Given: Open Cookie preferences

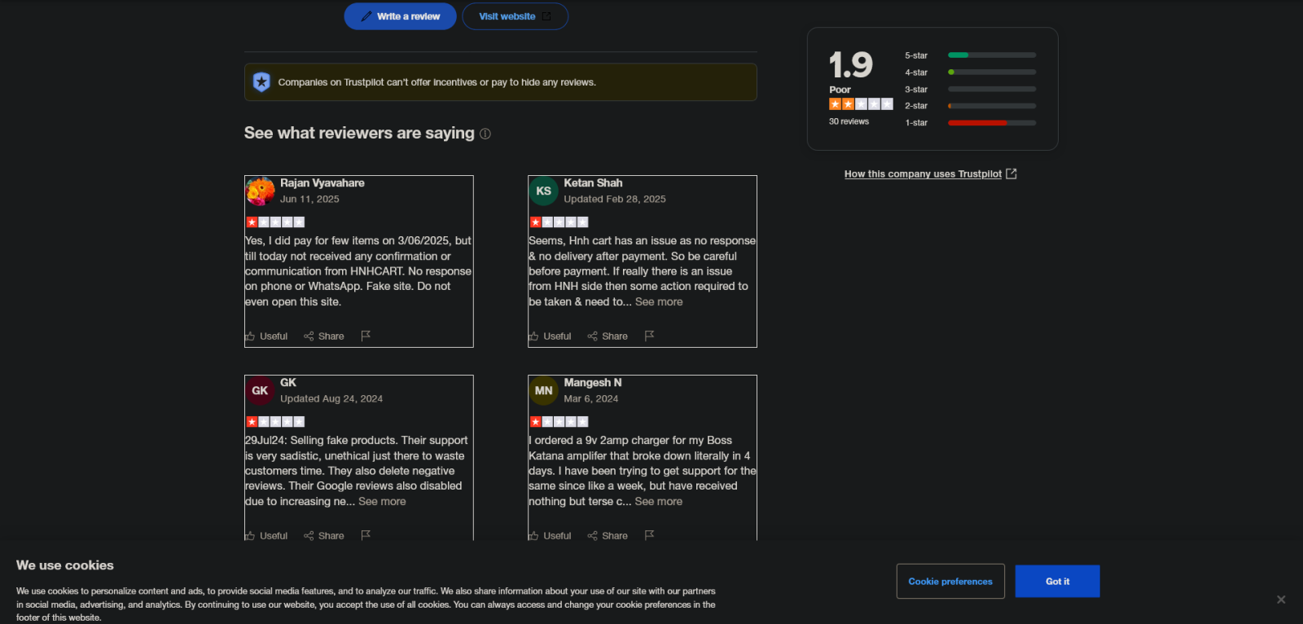Looking at the screenshot, I should point(950,582).
